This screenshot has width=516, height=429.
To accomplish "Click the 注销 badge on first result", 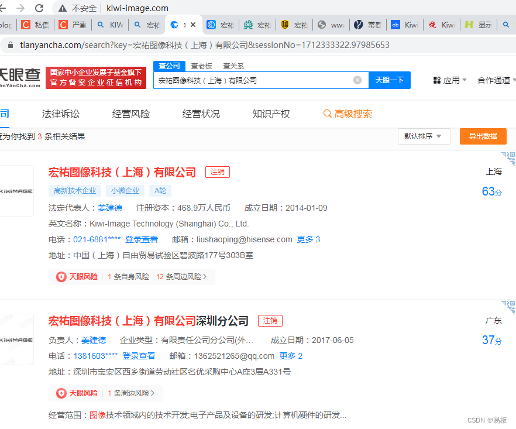I will tap(218, 172).
